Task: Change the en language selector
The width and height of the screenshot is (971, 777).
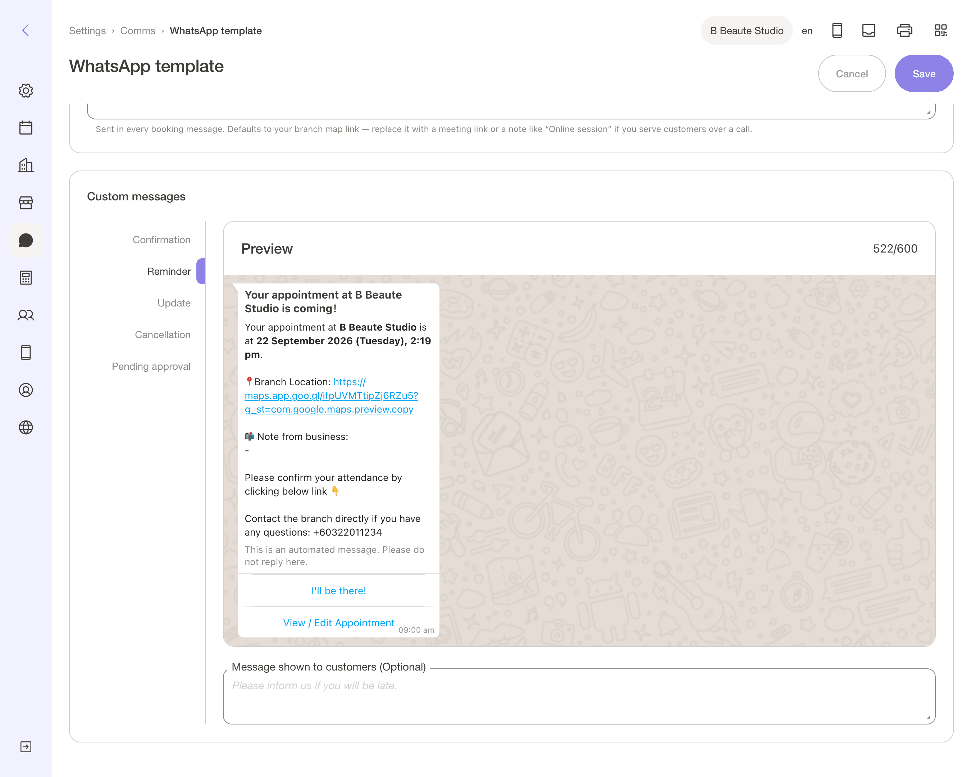Action: pos(807,31)
